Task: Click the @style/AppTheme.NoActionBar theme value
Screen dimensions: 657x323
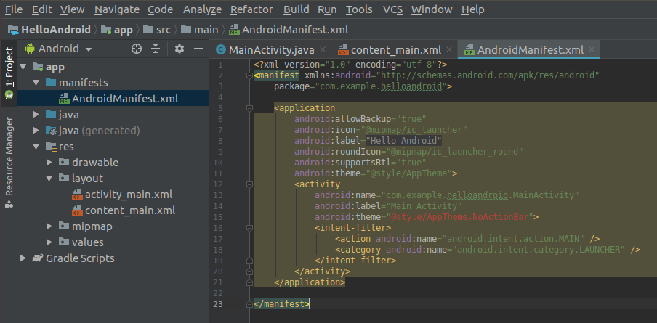Action: coord(459,217)
